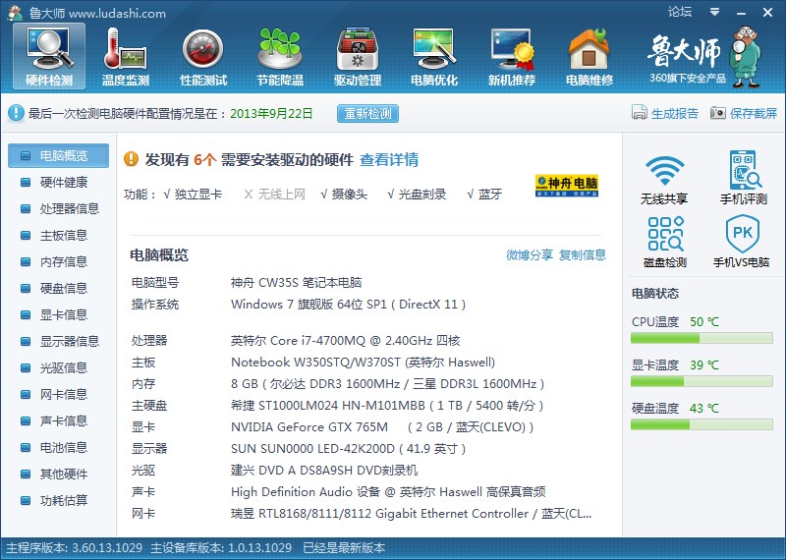Click the 重新检测 re-detect button
This screenshot has width=786, height=560.
367,113
